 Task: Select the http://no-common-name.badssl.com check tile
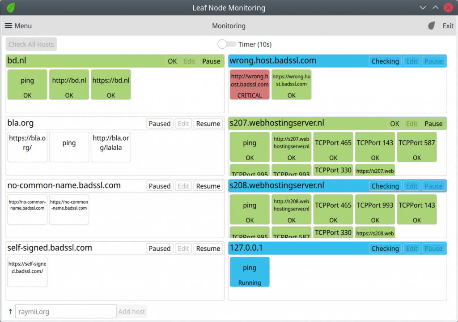(x=27, y=210)
